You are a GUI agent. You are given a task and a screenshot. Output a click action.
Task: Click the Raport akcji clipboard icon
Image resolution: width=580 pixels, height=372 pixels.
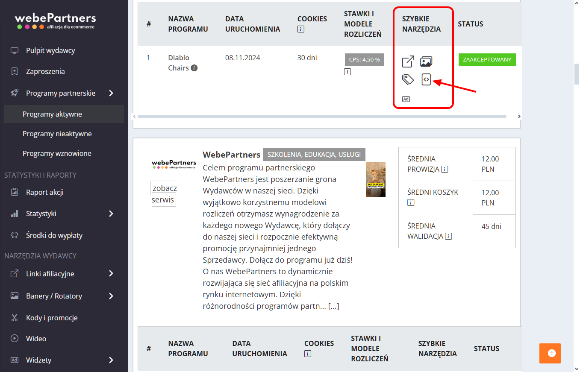coord(15,192)
